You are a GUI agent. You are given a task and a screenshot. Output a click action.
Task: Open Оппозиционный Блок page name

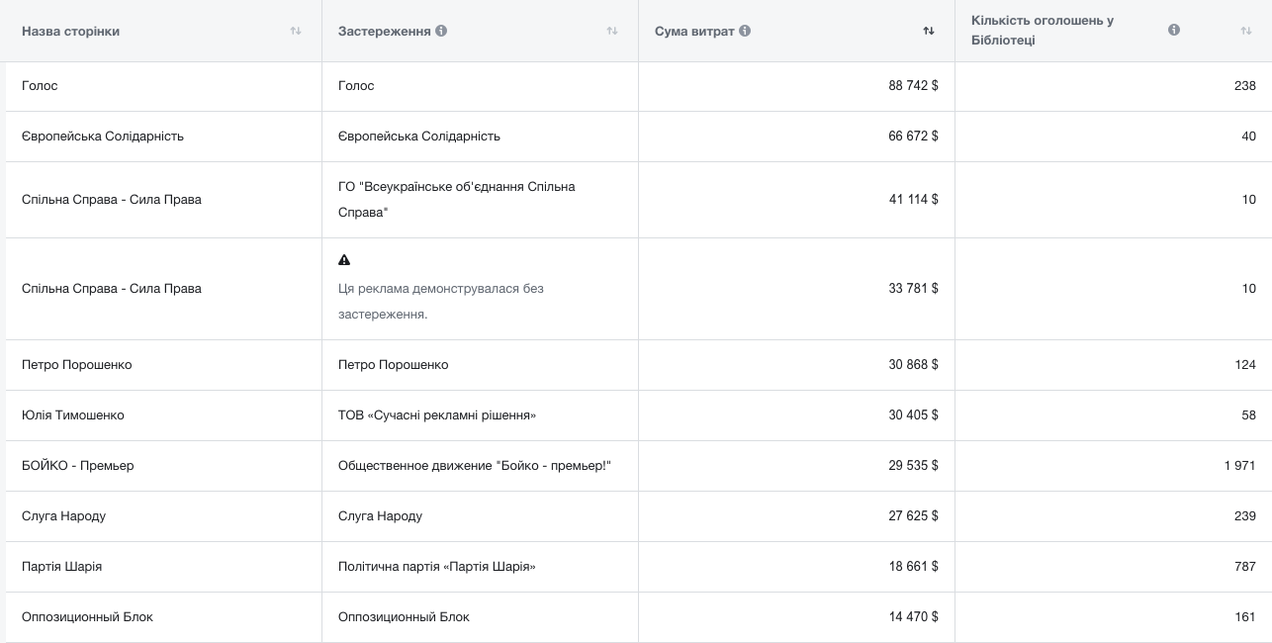point(87,617)
